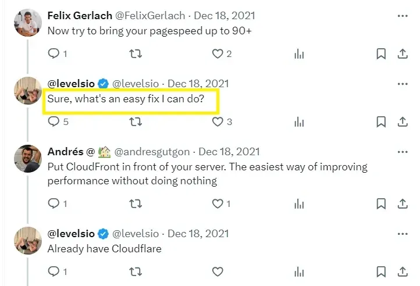
Task: Open Felix Gerlach's profile picture
Action: (27, 22)
